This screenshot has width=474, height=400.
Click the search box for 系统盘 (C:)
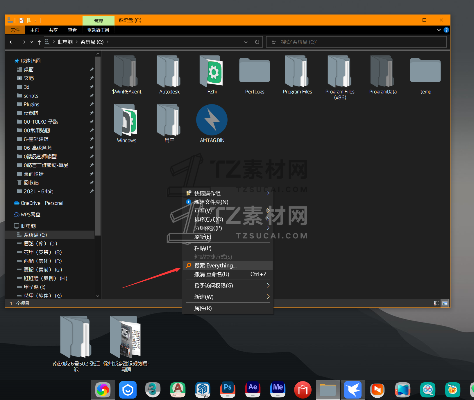click(x=356, y=42)
